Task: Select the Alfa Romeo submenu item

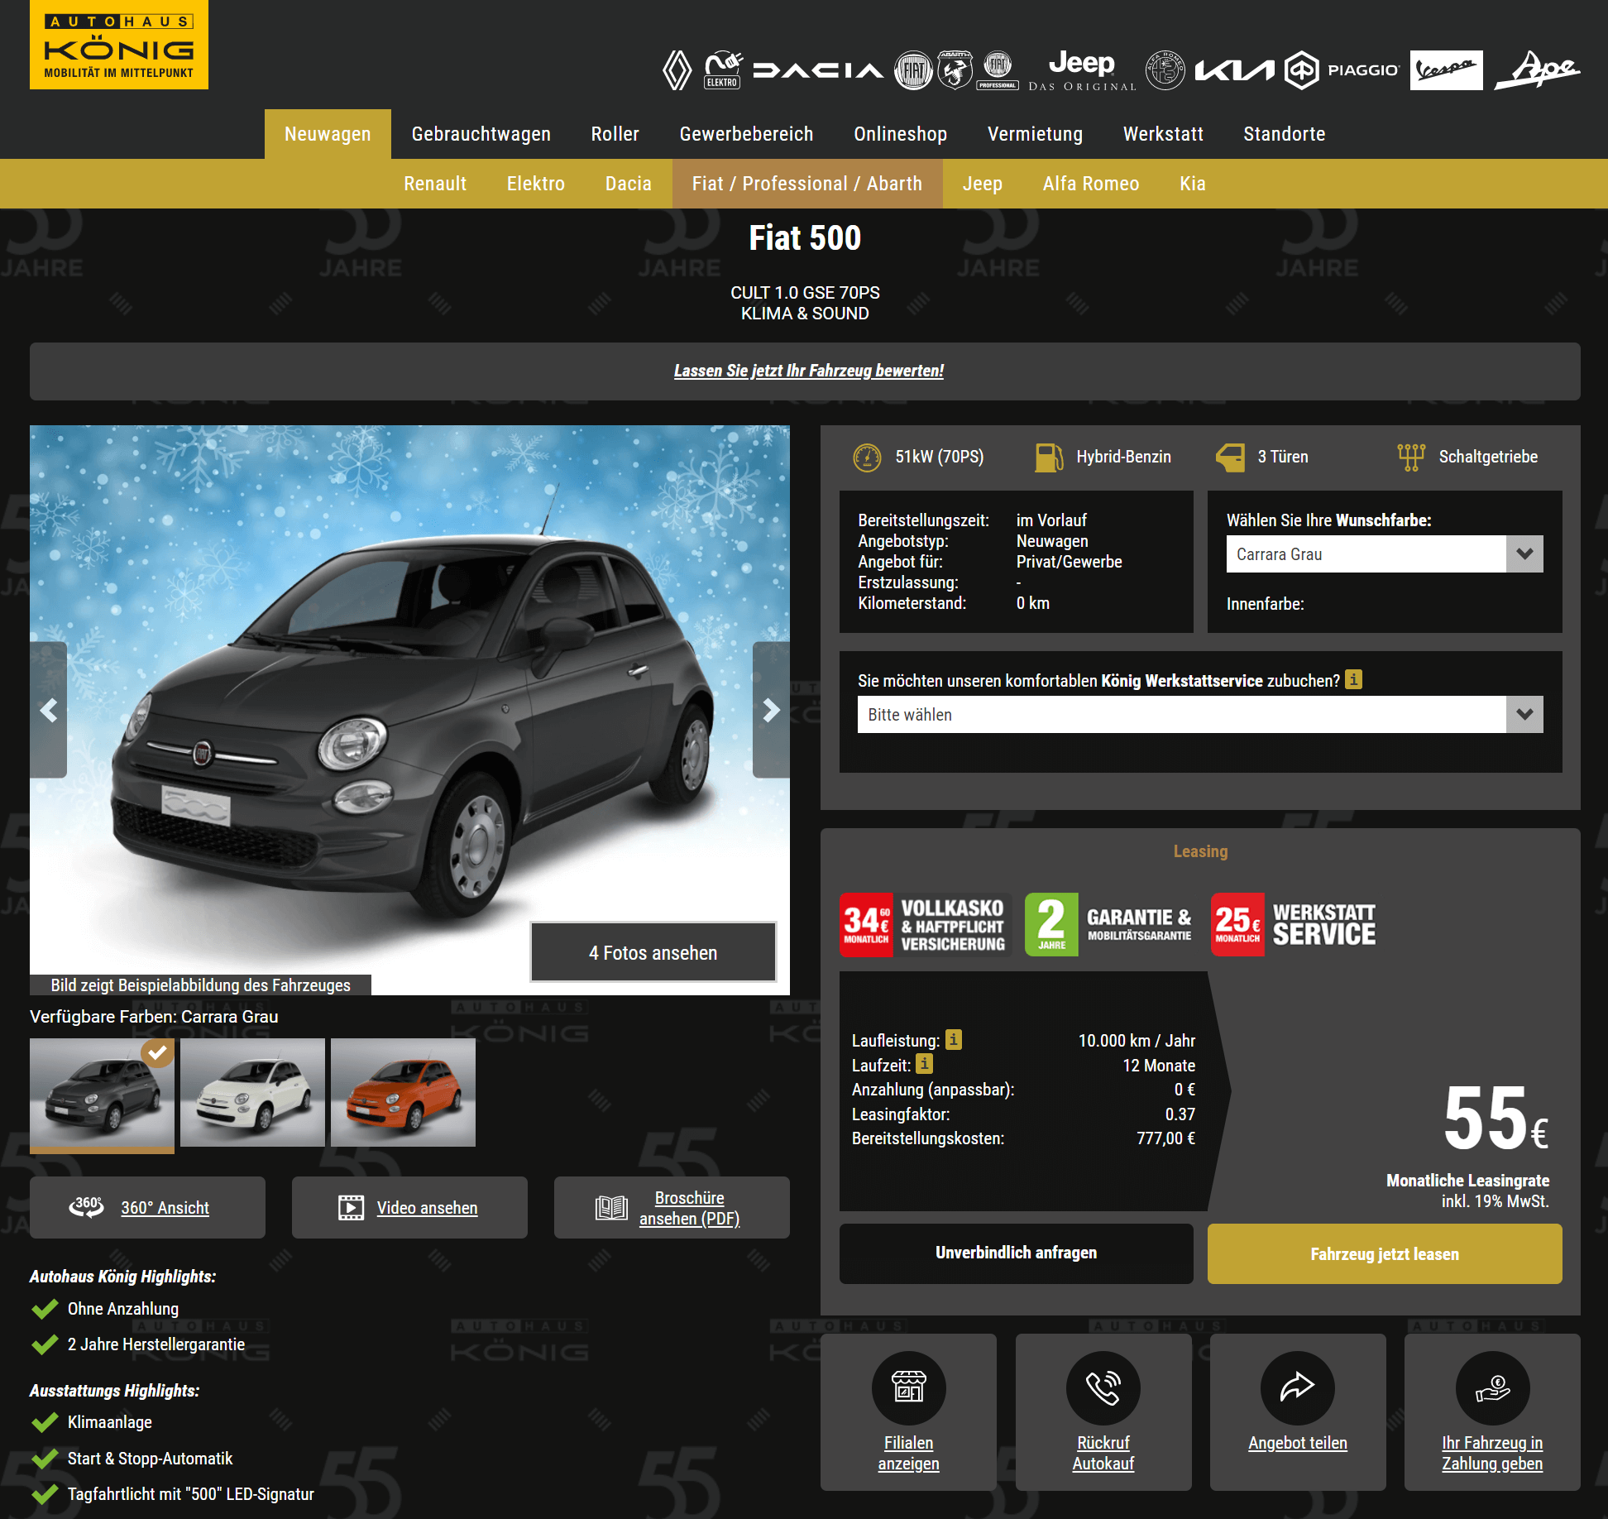Action: pyautogui.click(x=1090, y=184)
